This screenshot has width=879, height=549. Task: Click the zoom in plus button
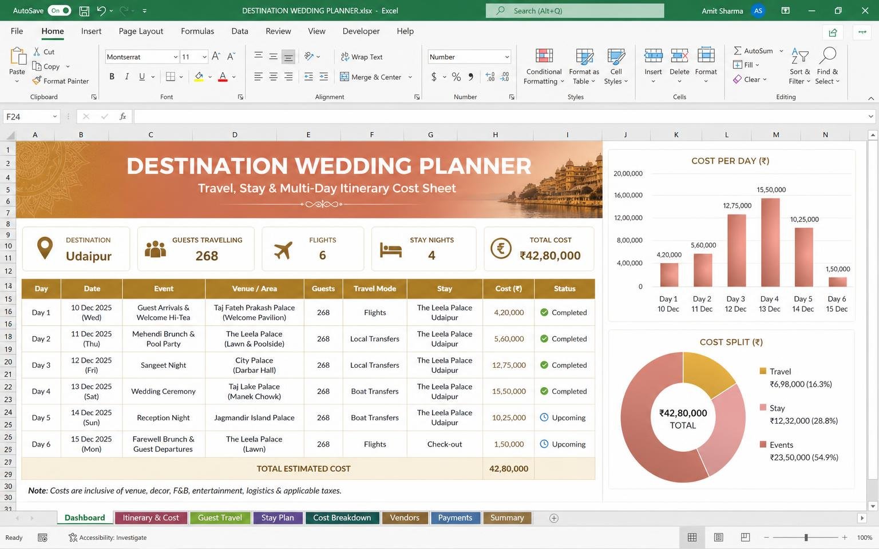844,538
